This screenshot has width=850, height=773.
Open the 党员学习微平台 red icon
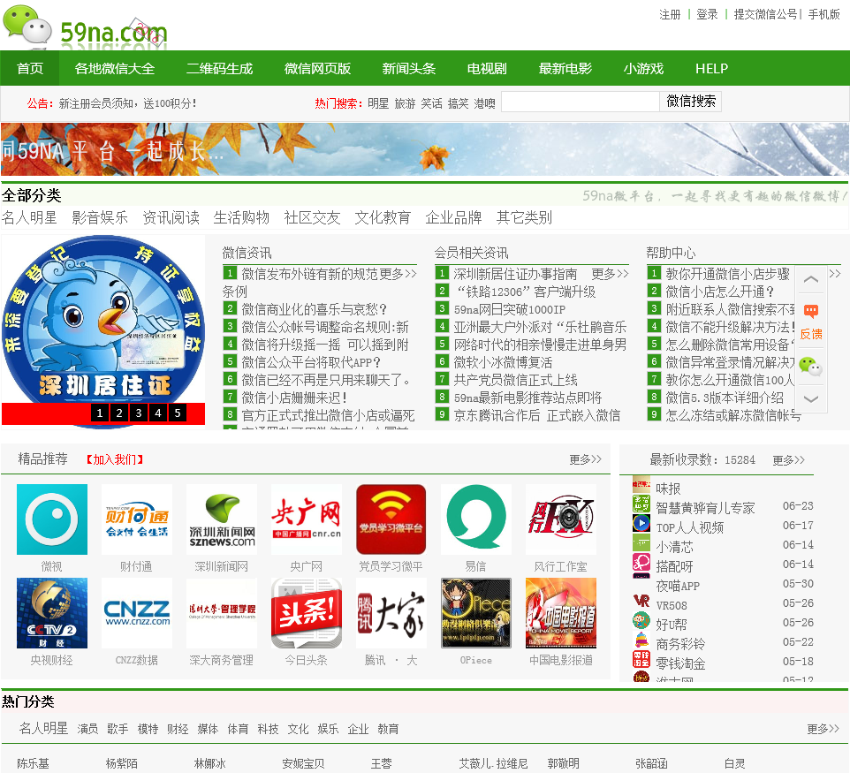click(391, 519)
